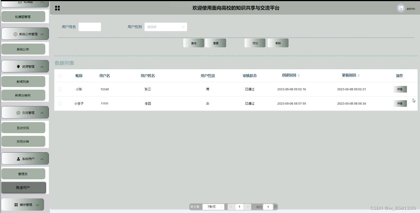The width and height of the screenshot is (420, 213).
Task: Click 审核状态 已通过 for 李四
Action: coord(250,104)
